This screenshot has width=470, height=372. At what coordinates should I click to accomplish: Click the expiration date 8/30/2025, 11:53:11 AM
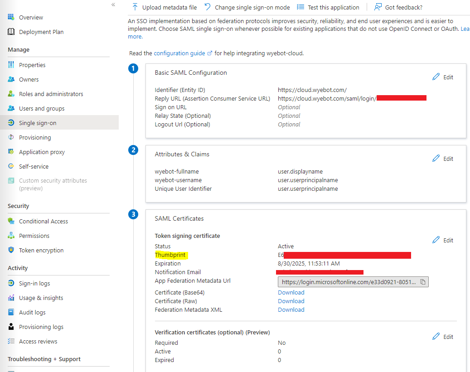(309, 264)
